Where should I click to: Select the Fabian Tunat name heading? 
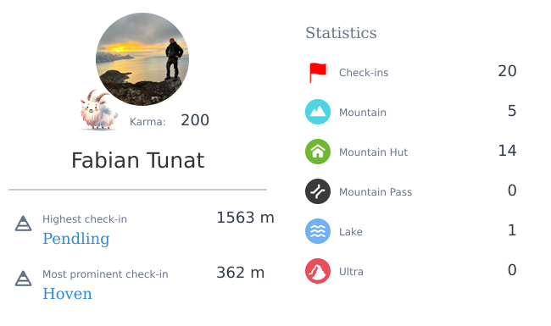[x=137, y=160]
